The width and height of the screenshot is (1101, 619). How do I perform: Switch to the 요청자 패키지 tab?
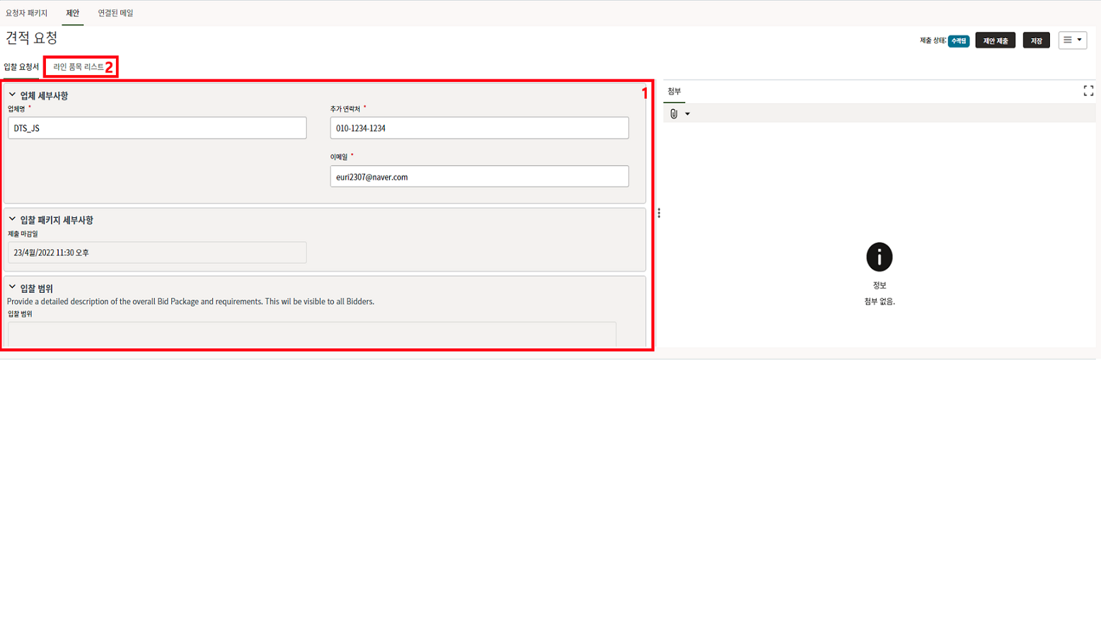pyautogui.click(x=27, y=13)
